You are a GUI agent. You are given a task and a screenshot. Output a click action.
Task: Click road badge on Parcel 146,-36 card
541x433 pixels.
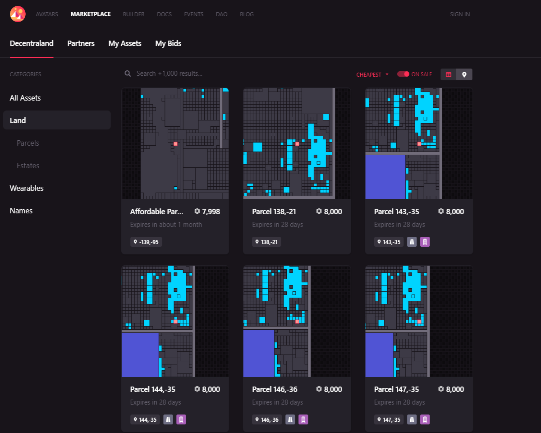pos(290,419)
